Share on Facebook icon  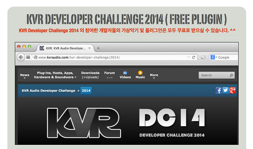[x=219, y=90]
